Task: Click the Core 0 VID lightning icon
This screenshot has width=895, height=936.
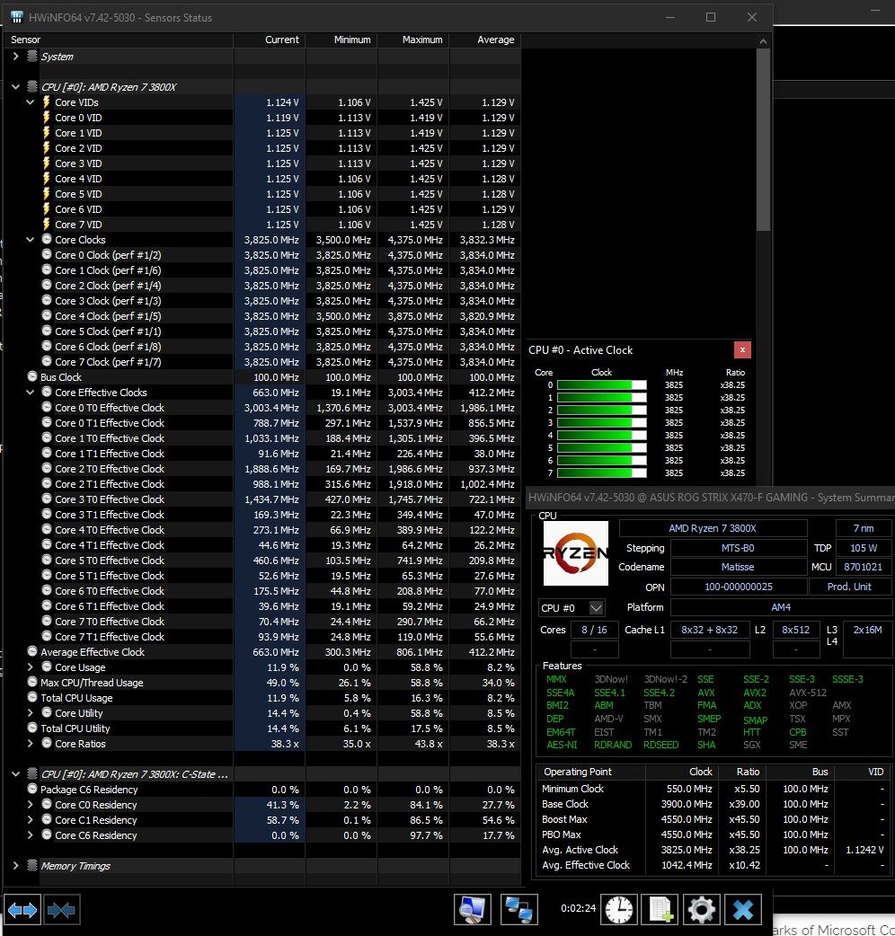Action: click(47, 117)
